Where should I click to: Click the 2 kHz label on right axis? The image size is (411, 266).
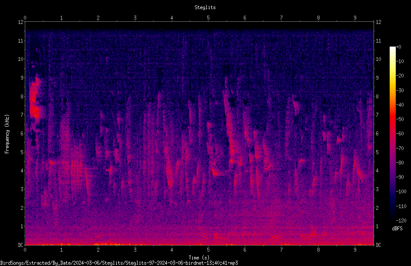pyautogui.click(x=377, y=208)
